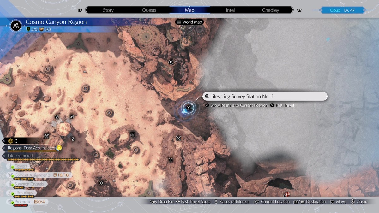This screenshot has height=213, width=379.
Task: Select the cube marker south of crossed swords
Action: click(x=171, y=160)
